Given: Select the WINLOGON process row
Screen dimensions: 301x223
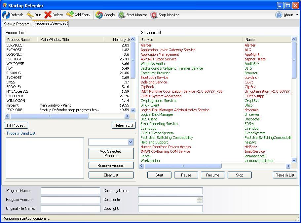Looking at the screenshot, I should [68, 101].
